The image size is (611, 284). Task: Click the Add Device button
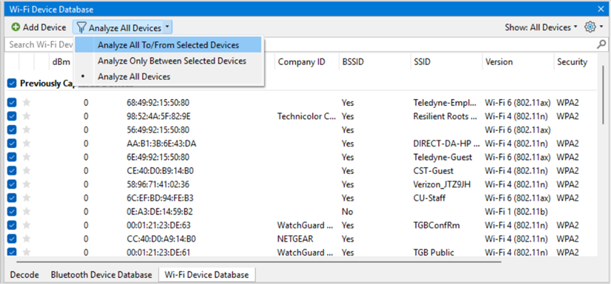(39, 27)
